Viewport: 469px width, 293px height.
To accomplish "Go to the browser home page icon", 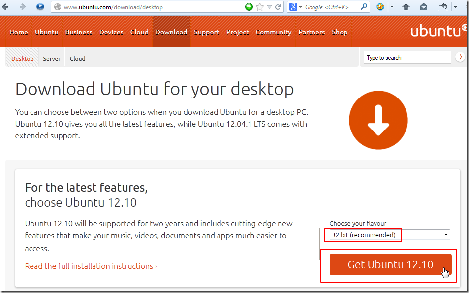I will [x=406, y=7].
